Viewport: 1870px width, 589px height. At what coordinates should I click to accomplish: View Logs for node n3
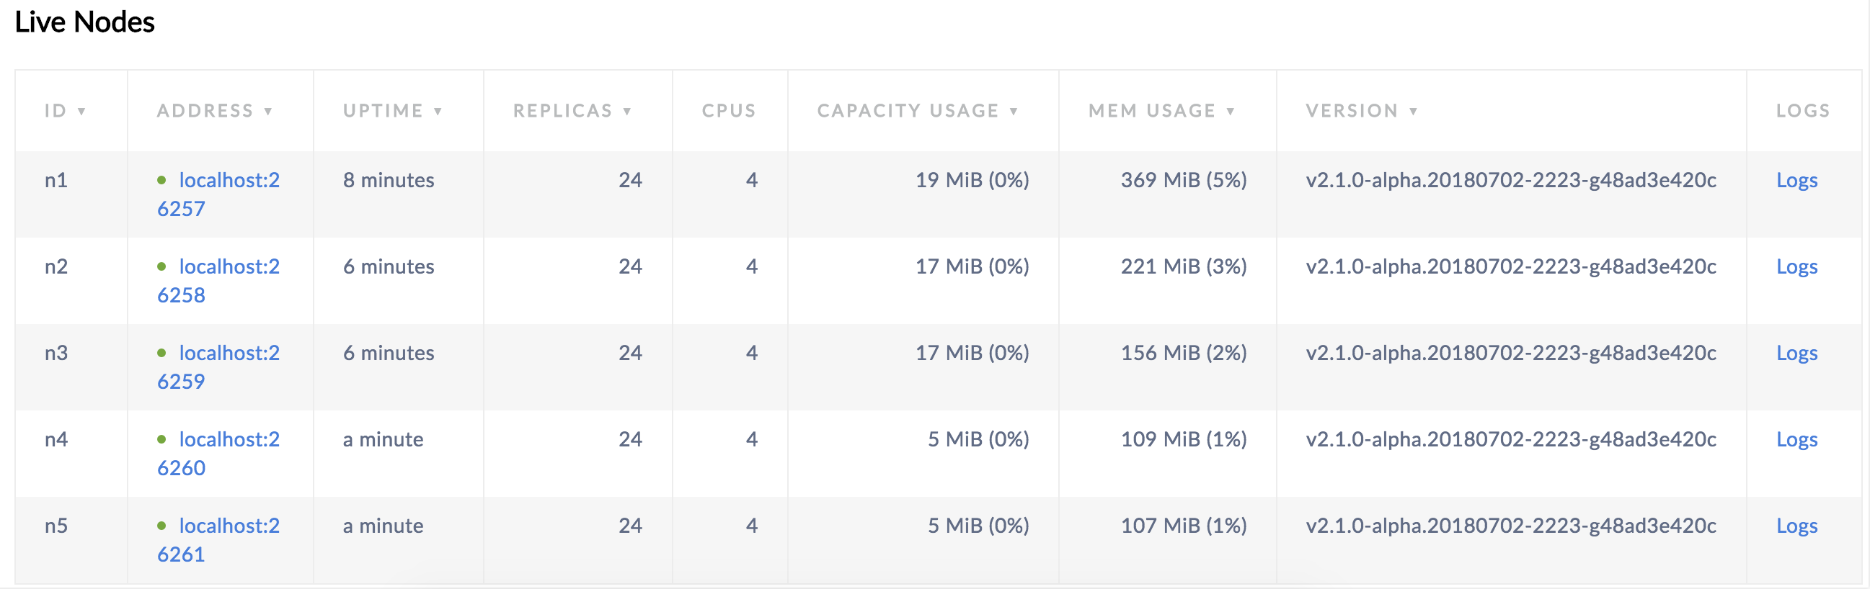pos(1796,353)
